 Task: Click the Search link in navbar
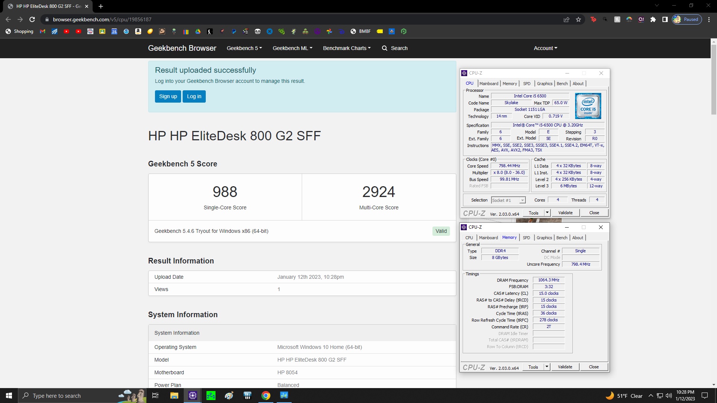[x=395, y=48]
